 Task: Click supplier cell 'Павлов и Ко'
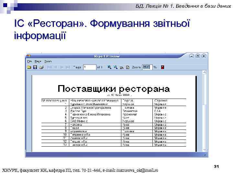[x=79, y=145]
